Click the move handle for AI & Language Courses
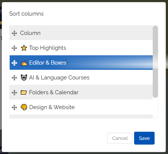The width and height of the screenshot is (168, 154). pos(14,78)
